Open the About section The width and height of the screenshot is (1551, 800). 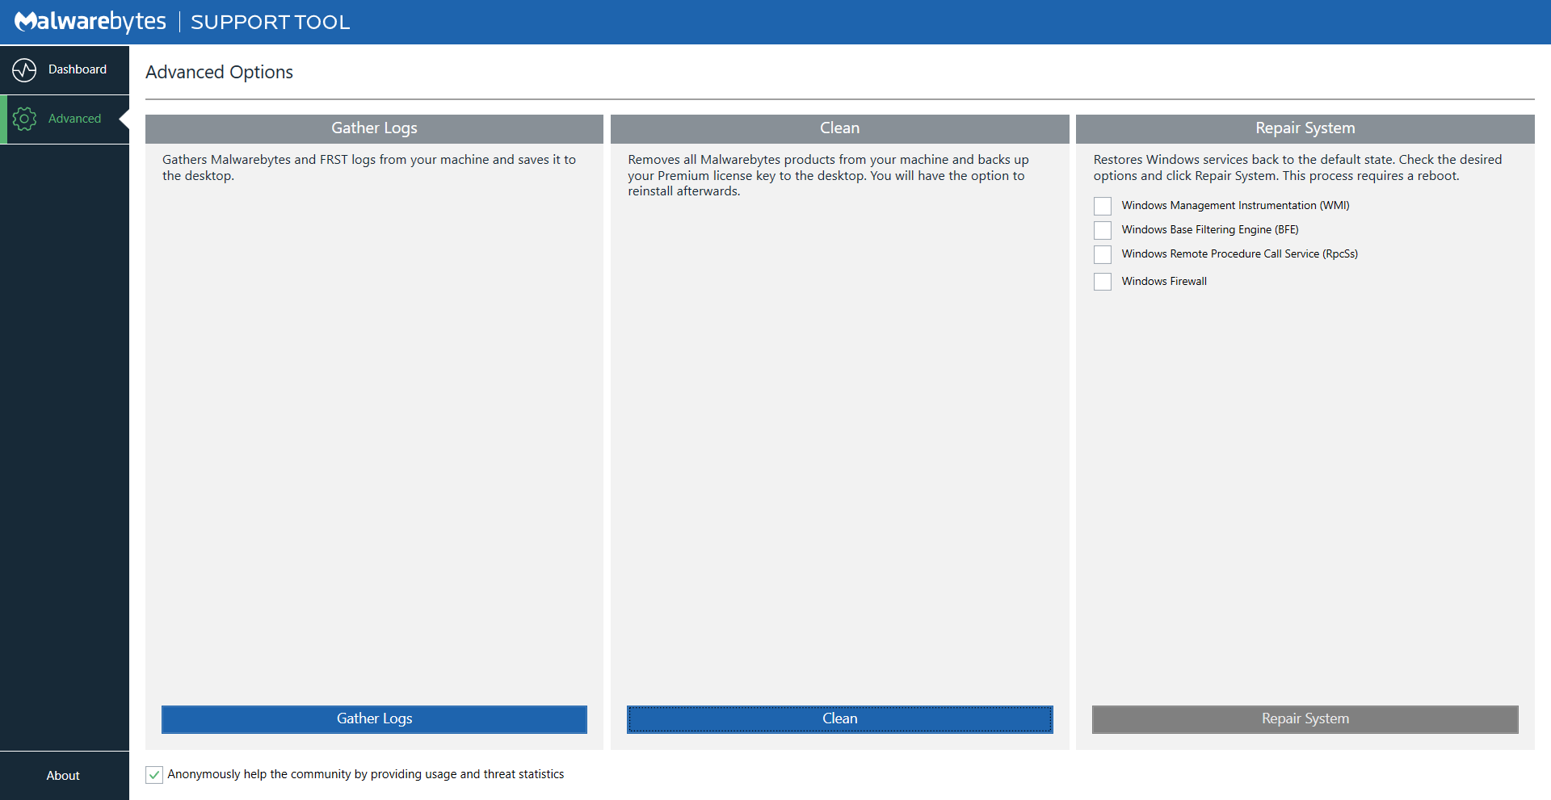(x=63, y=776)
